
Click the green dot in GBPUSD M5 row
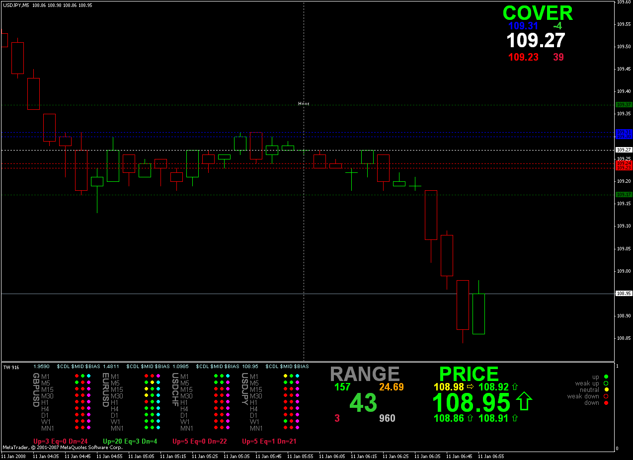[x=77, y=383]
